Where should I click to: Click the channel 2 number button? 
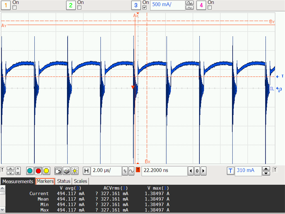70,5
